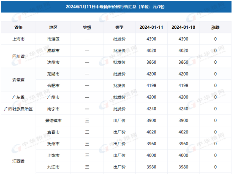Click the 等级 column header
The width and height of the screenshot is (234, 174).
point(87,27)
